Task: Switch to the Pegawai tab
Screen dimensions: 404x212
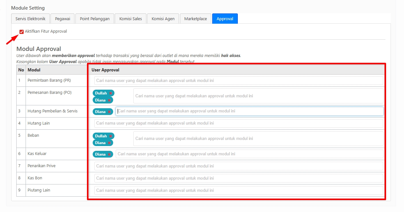Action: (x=62, y=19)
